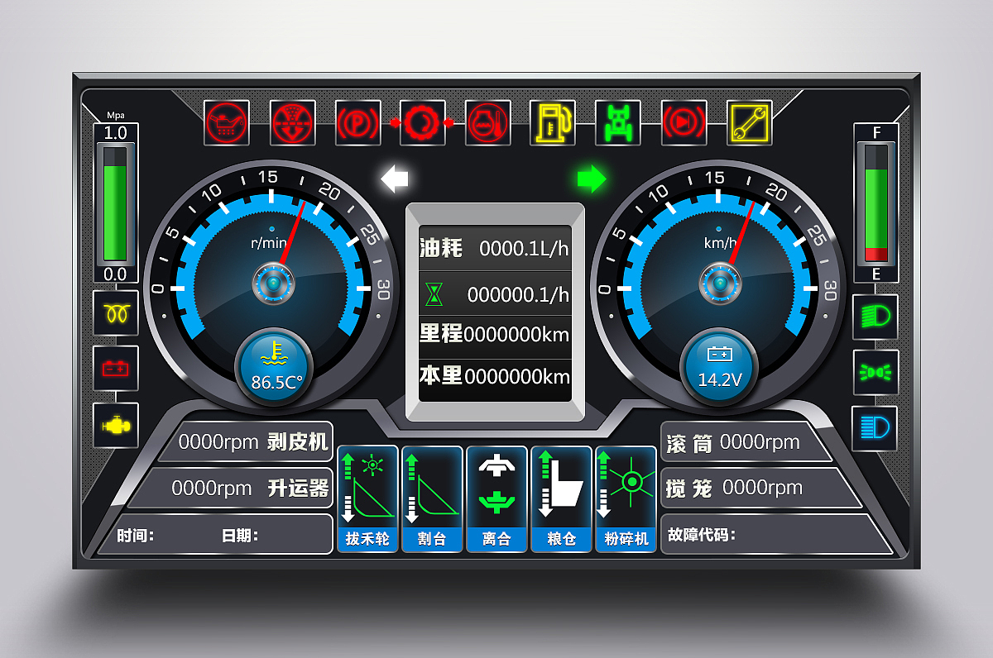Image resolution: width=993 pixels, height=658 pixels.
Task: Select the red brake play-symbol warning icon
Action: click(x=684, y=123)
